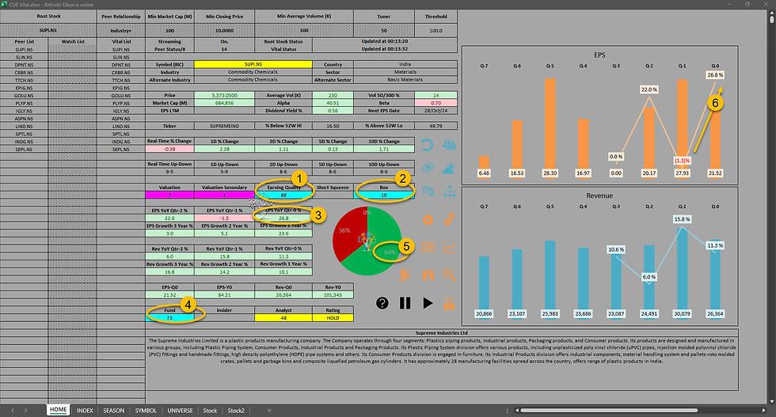Screen dimensions: 776x417
Task: Open the black question mark help icon
Action: 382,303
